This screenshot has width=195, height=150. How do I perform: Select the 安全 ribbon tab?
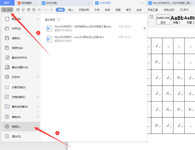click(x=139, y=10)
